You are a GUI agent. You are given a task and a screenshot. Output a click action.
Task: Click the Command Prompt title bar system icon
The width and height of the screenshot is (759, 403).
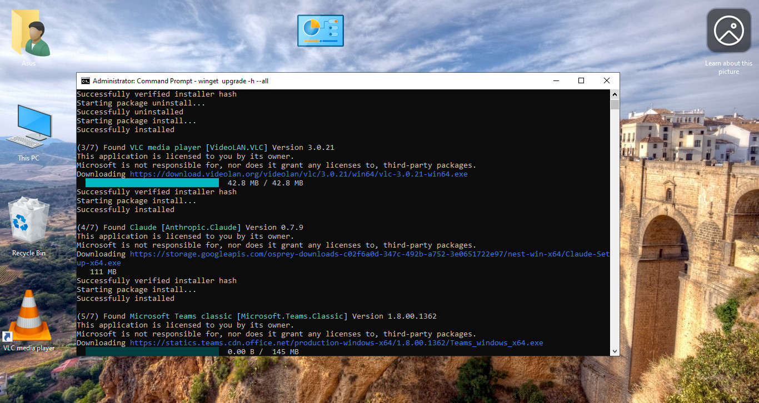tap(86, 80)
